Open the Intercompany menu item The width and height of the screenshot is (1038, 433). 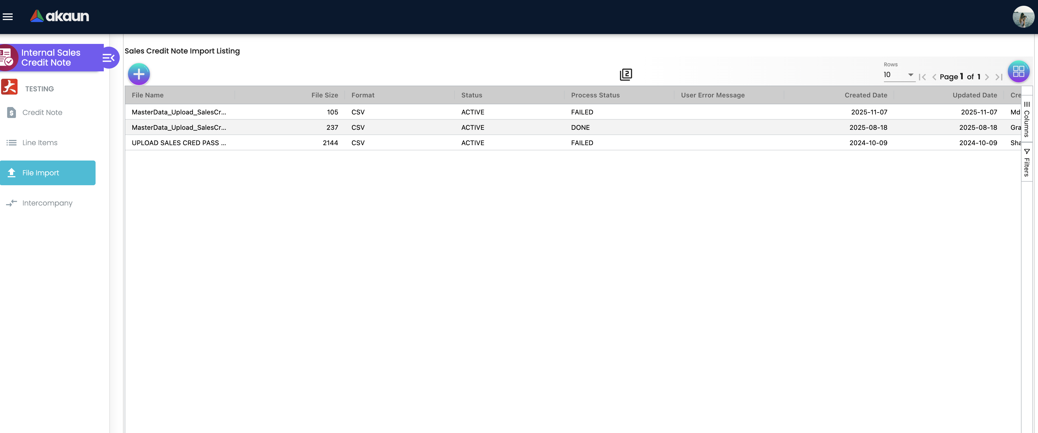(x=48, y=203)
